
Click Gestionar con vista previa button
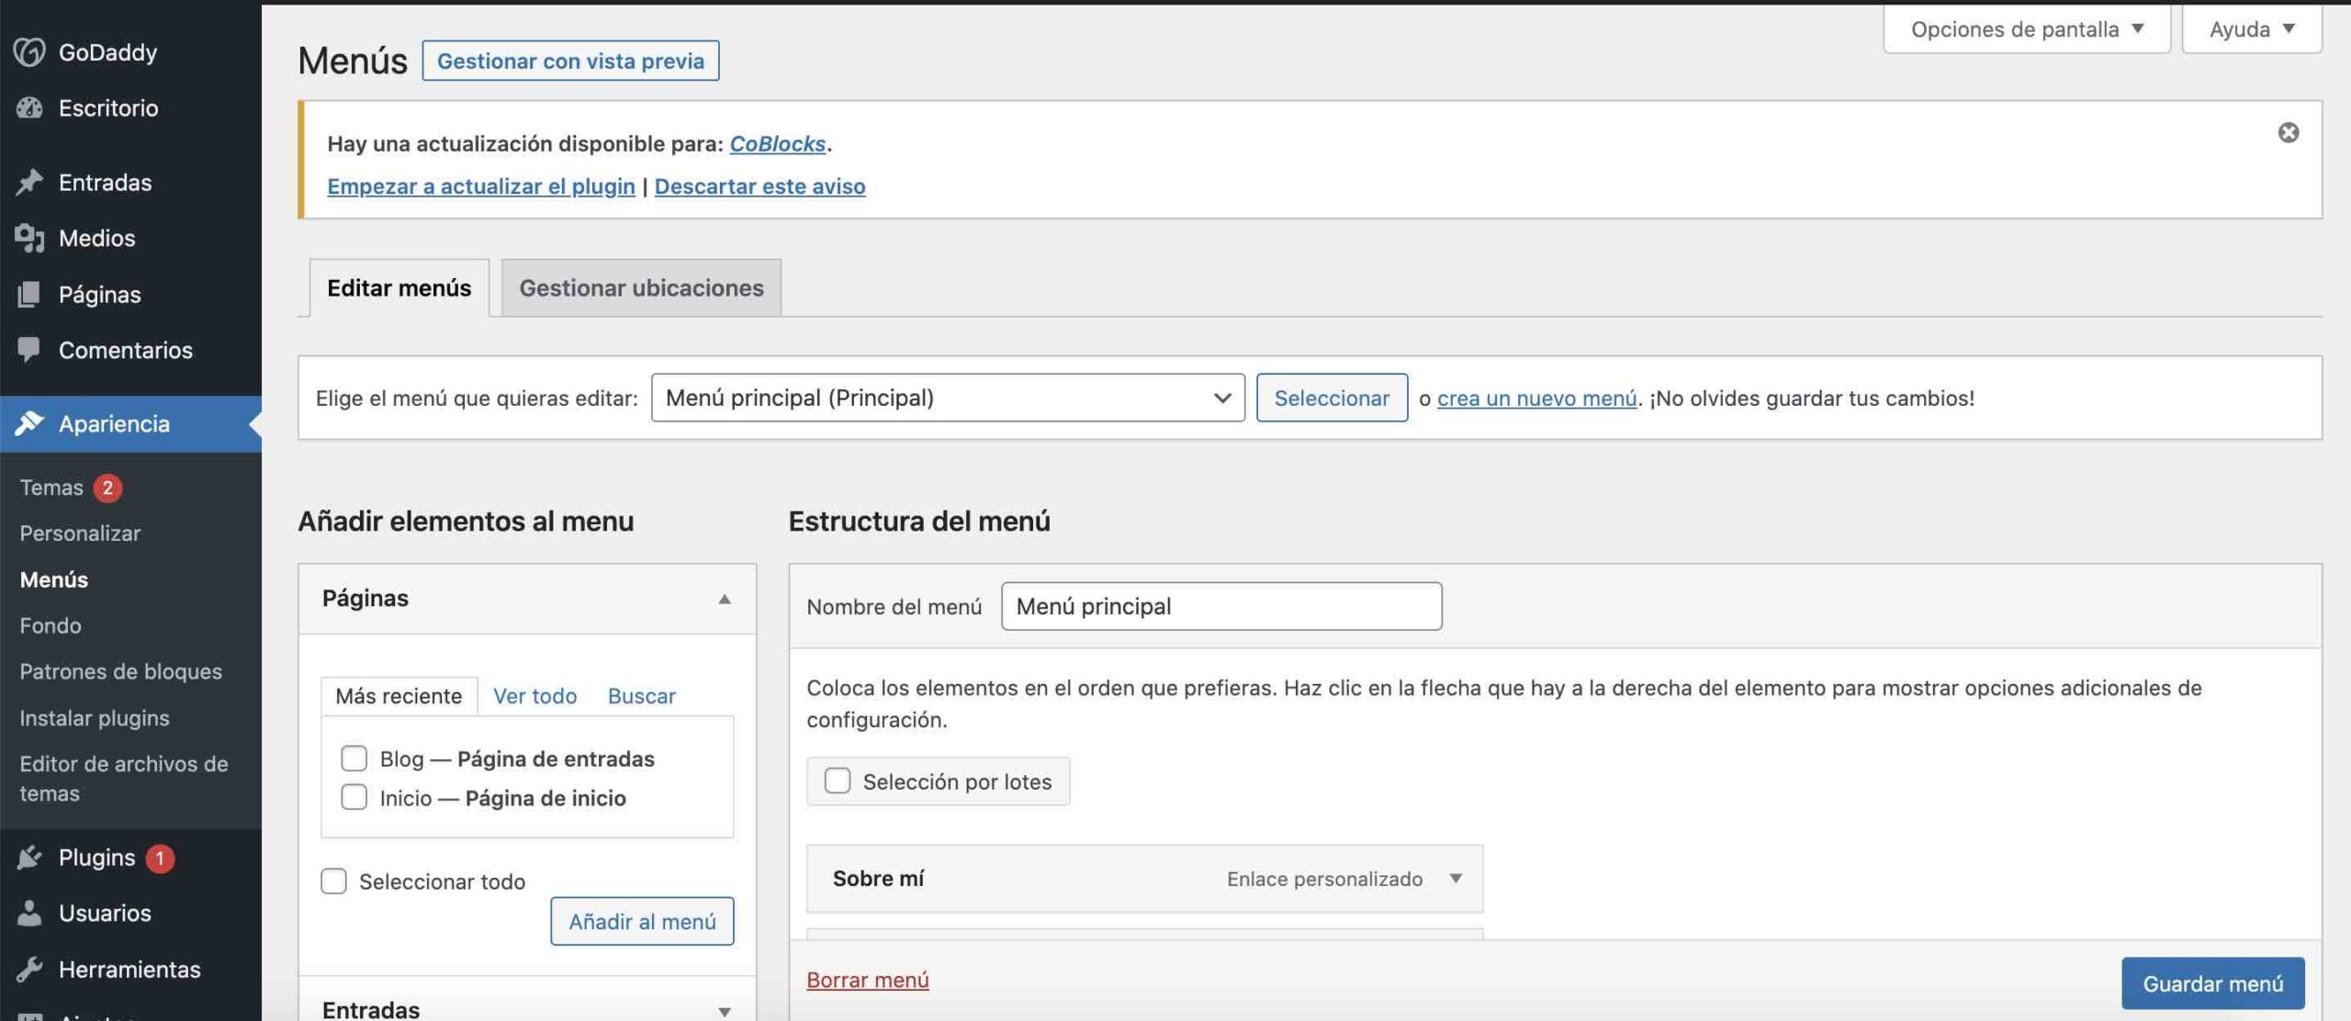[570, 61]
